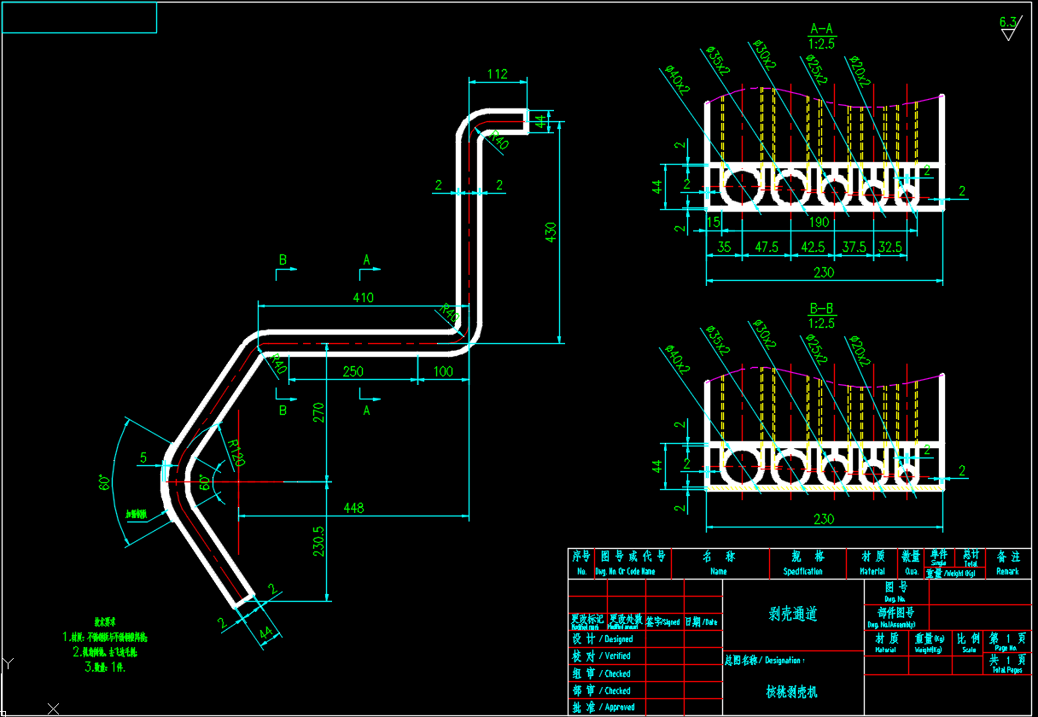Select the green technical requirements note heading

click(x=105, y=623)
